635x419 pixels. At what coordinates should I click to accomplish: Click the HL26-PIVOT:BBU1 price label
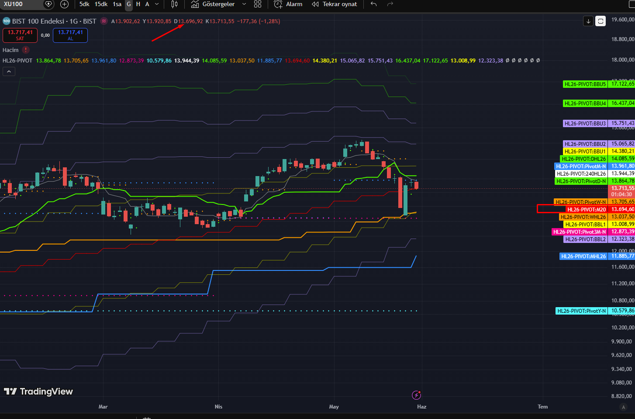tap(585, 151)
